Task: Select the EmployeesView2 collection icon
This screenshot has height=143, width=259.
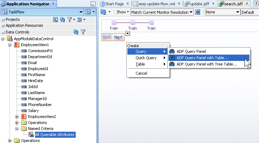Action: [x=24, y=117]
